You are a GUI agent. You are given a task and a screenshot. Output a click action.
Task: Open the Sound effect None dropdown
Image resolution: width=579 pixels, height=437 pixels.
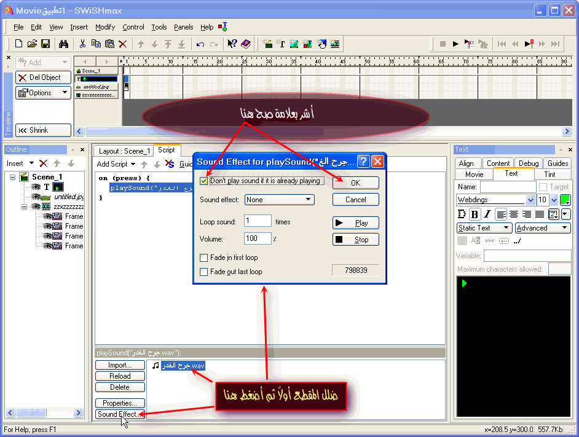pyautogui.click(x=280, y=200)
